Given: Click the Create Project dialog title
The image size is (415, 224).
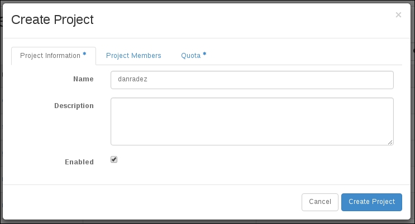Looking at the screenshot, I should click(53, 20).
